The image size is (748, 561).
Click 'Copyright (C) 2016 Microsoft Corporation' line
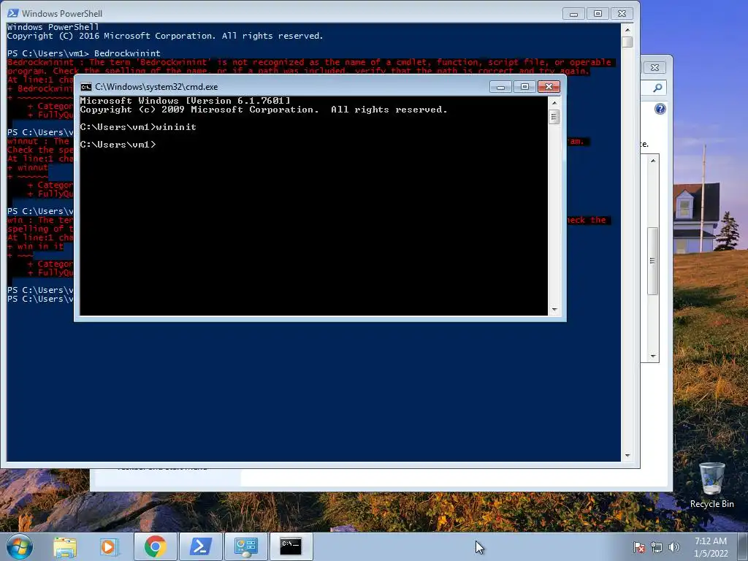point(165,36)
